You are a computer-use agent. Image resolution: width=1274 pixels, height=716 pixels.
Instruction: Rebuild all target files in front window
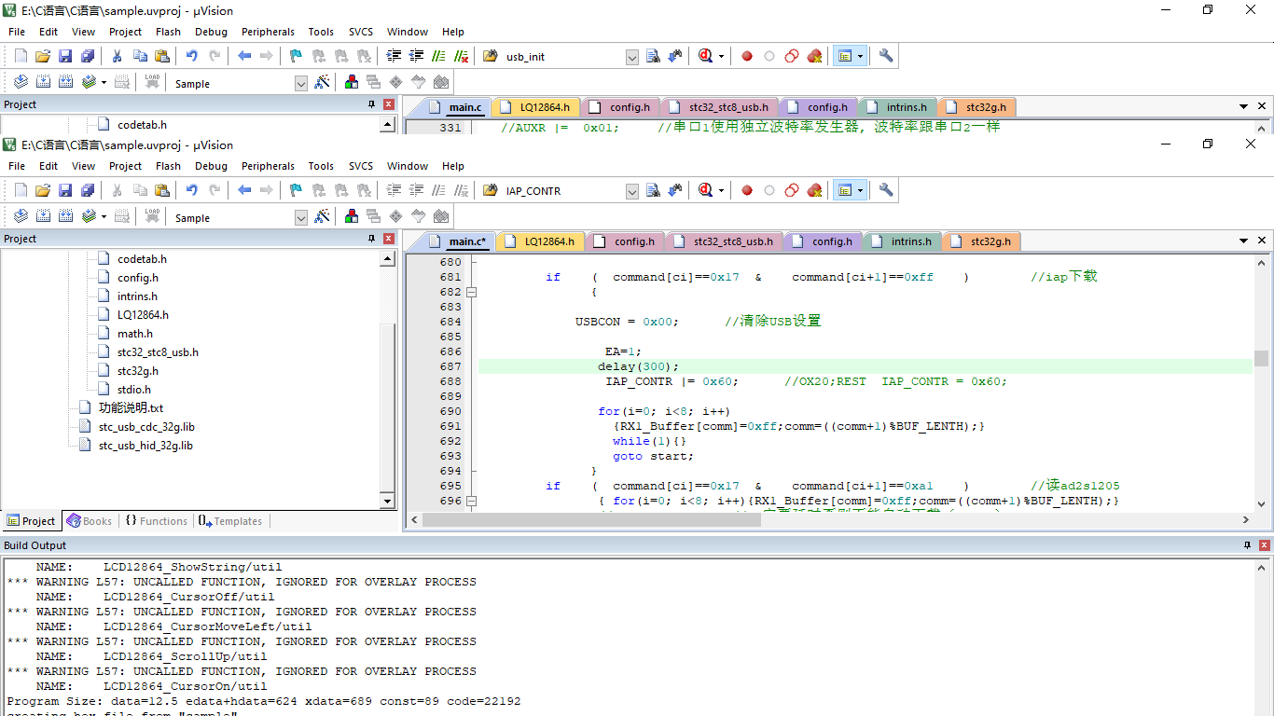tap(65, 216)
